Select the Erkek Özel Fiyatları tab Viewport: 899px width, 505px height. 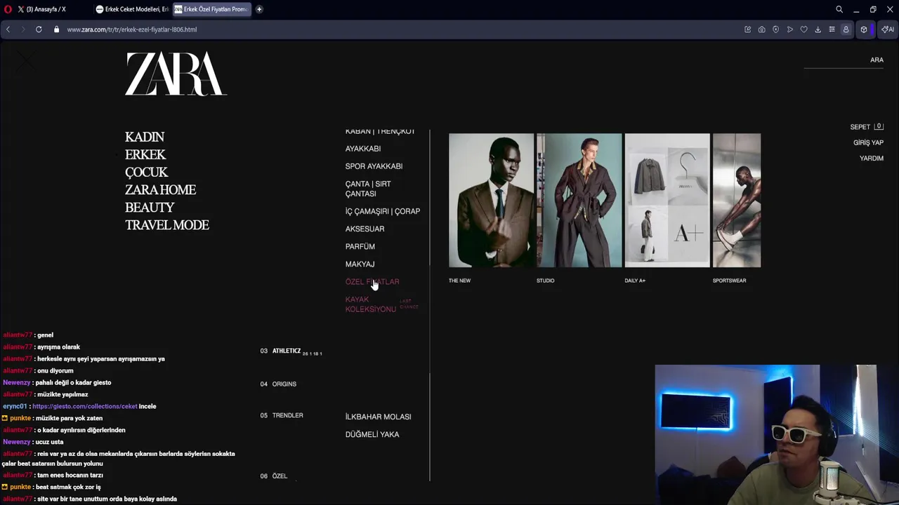click(211, 9)
